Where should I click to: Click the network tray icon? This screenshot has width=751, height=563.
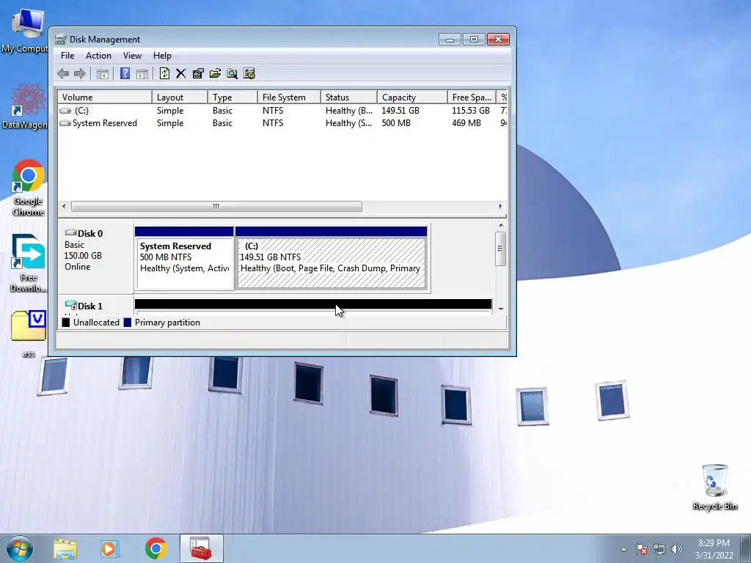coord(659,549)
